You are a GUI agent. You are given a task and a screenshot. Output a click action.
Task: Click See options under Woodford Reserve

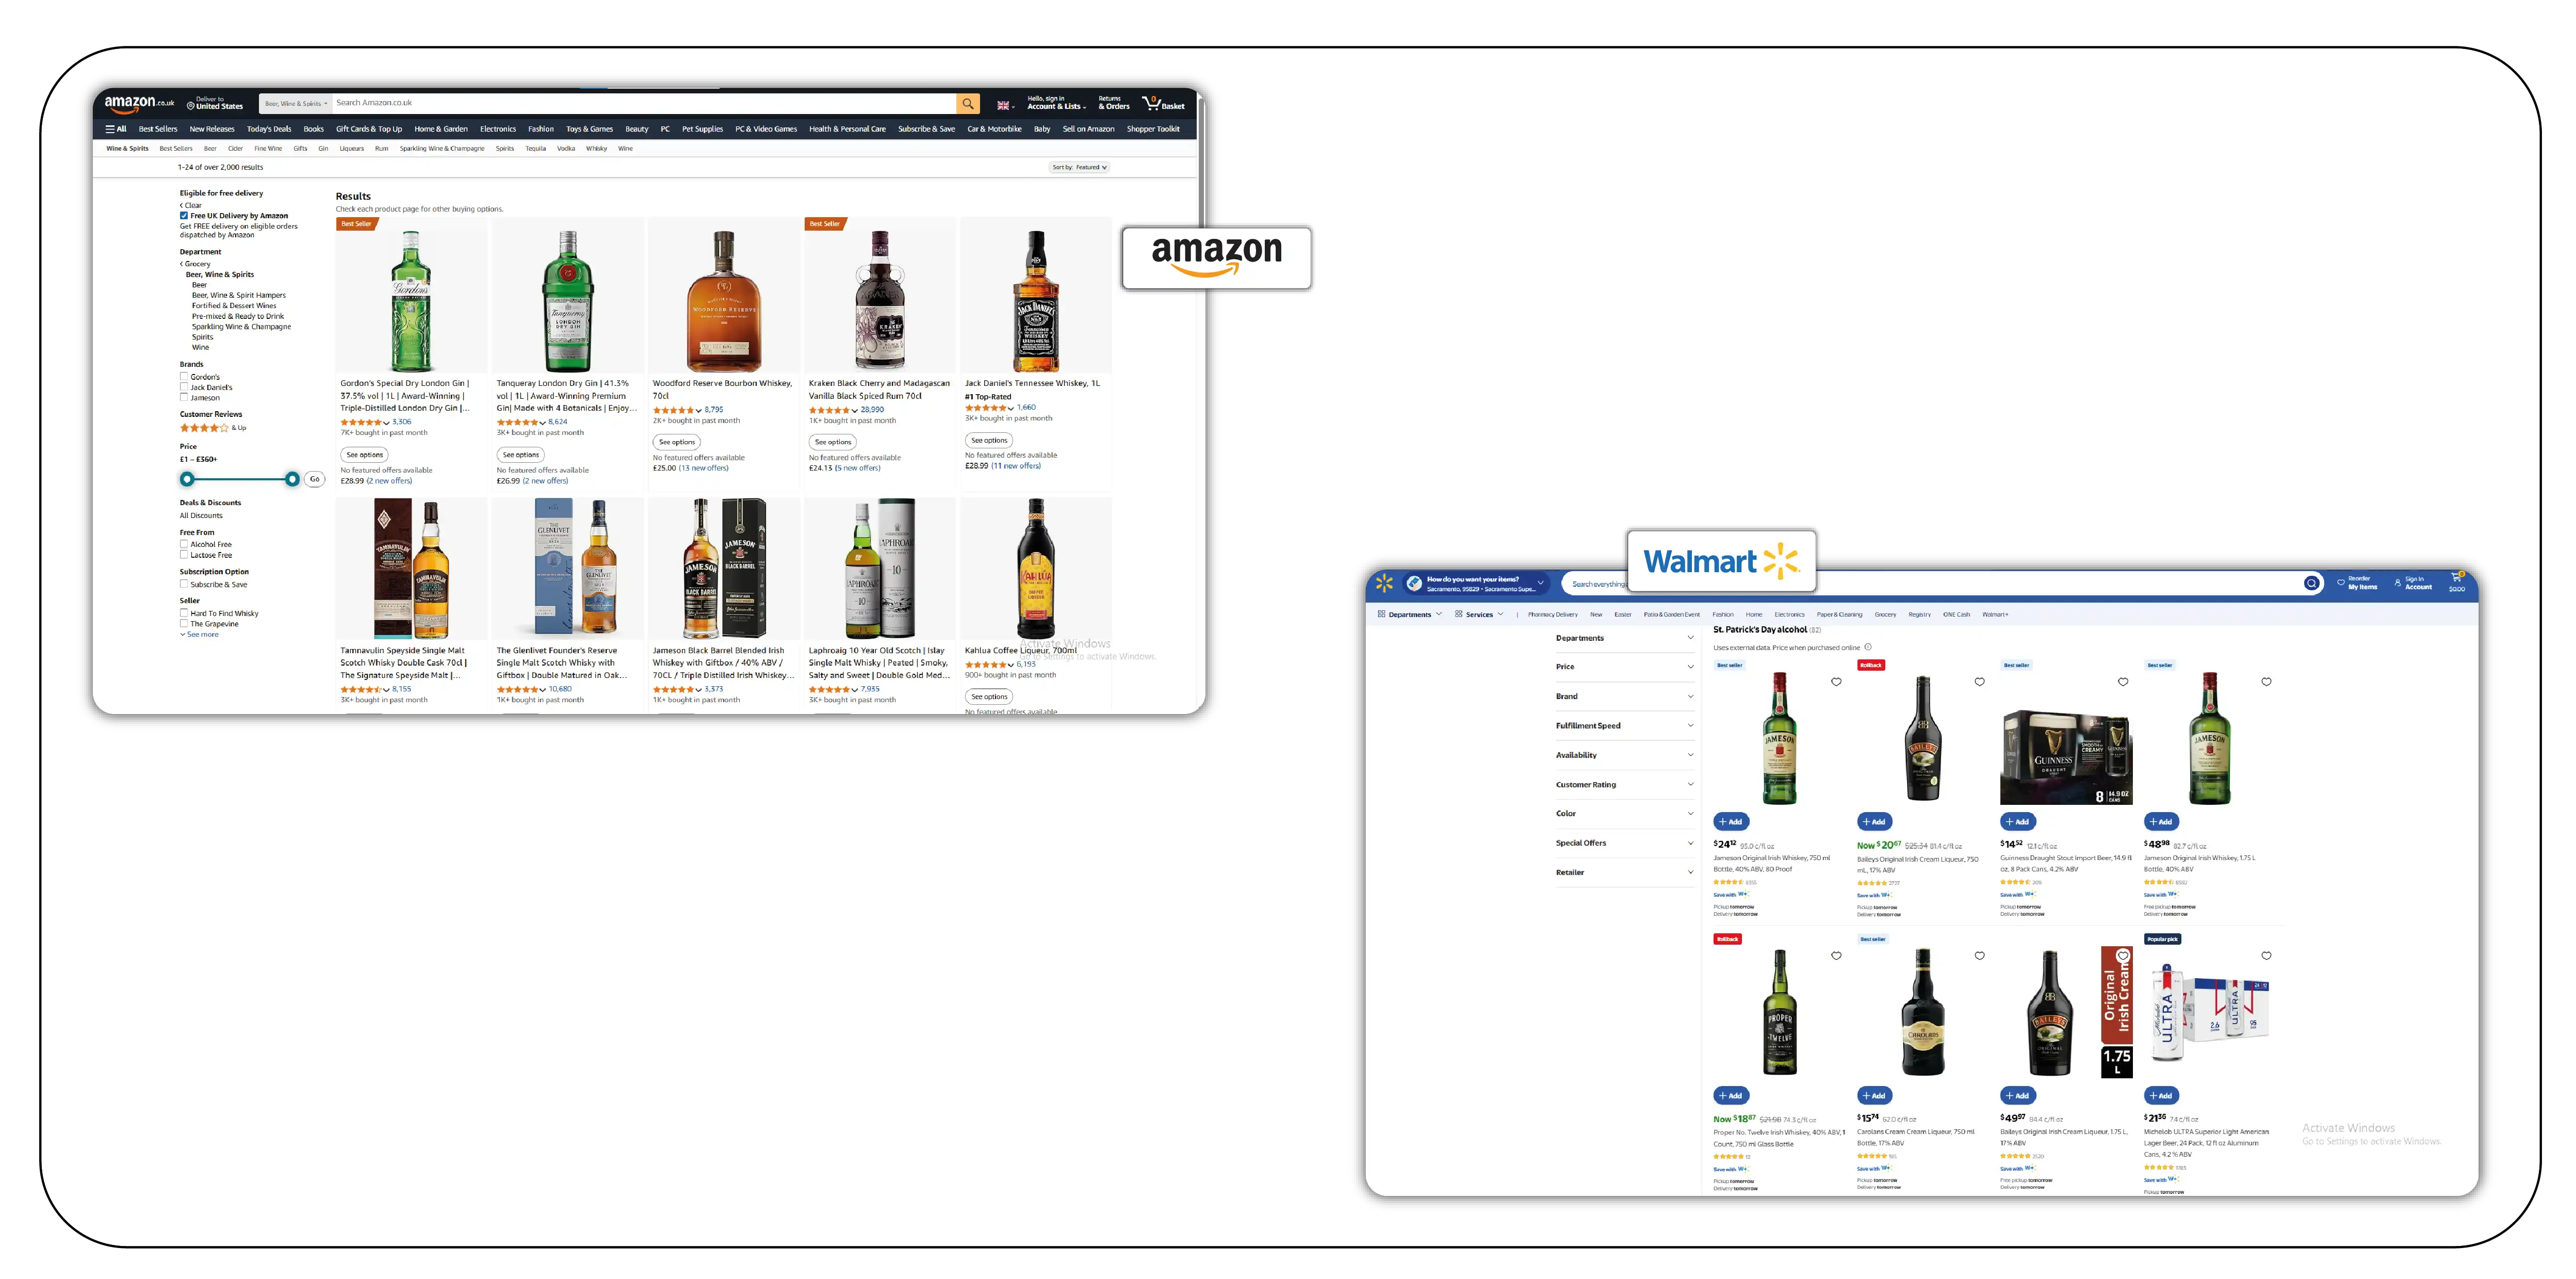point(677,442)
